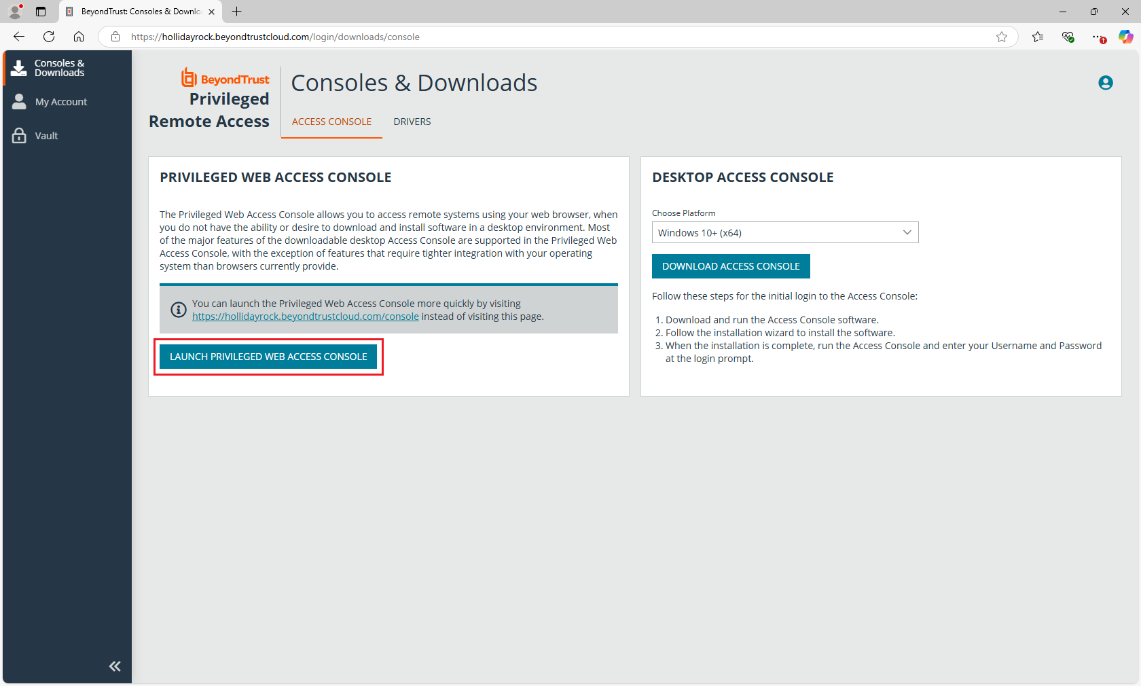Go to browser home page
Image resolution: width=1141 pixels, height=686 pixels.
coord(79,37)
